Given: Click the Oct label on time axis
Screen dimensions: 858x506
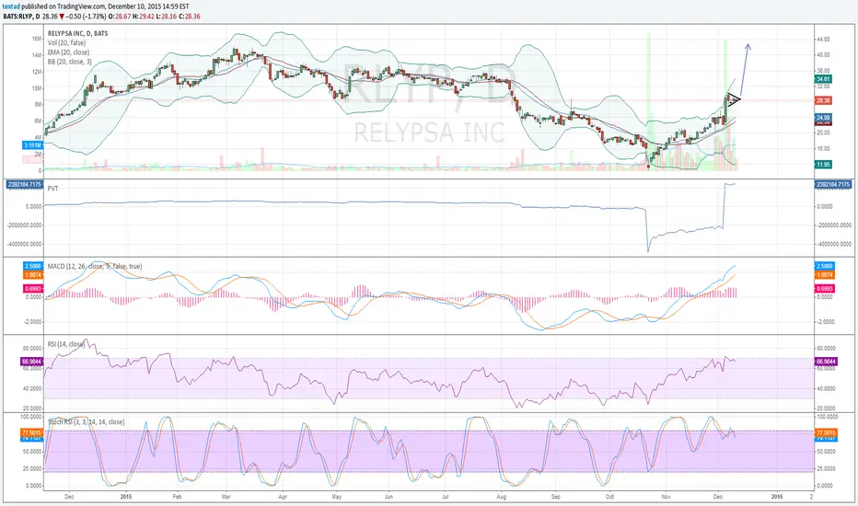Looking at the screenshot, I should pyautogui.click(x=609, y=497).
